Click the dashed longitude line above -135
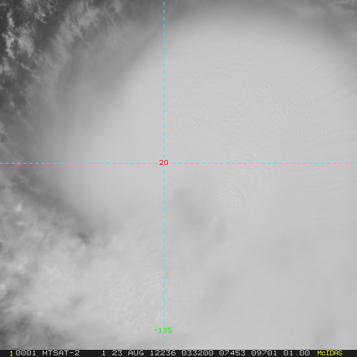 [x=164, y=246]
